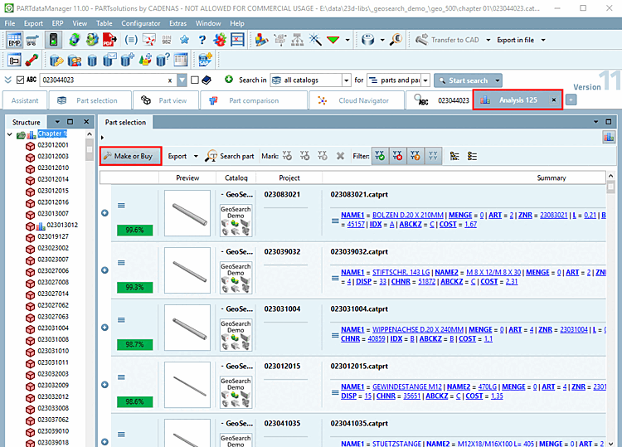Toggle the ABC text search checkbox

tap(20, 80)
